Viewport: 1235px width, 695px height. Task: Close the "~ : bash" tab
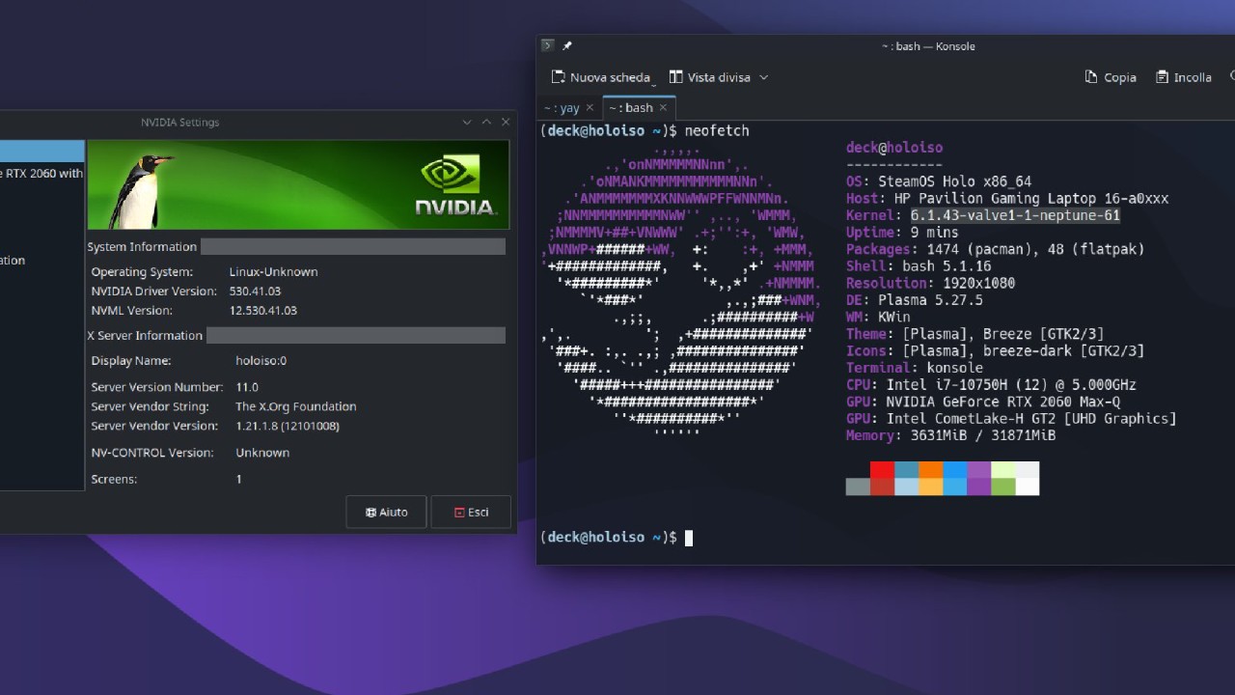click(x=663, y=108)
